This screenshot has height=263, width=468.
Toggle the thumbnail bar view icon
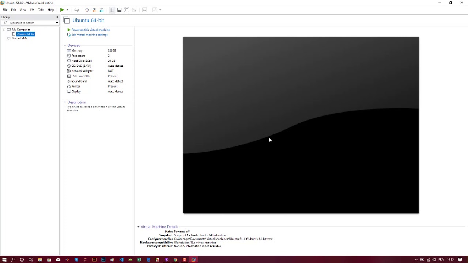click(x=120, y=10)
